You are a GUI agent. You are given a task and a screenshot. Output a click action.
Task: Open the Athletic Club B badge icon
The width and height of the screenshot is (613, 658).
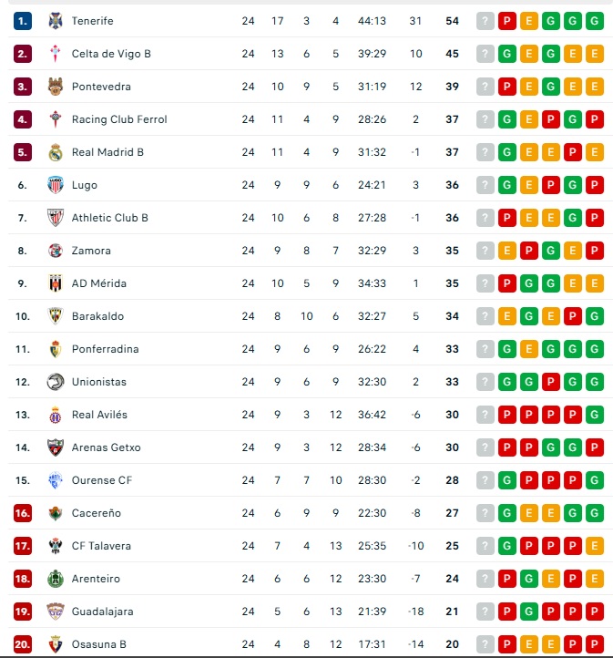click(x=55, y=218)
